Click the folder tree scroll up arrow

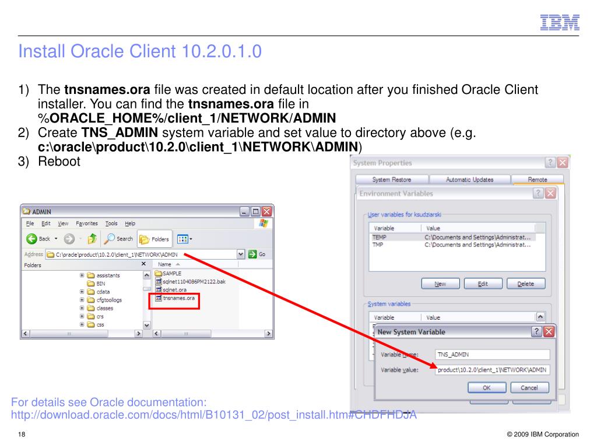click(x=146, y=275)
